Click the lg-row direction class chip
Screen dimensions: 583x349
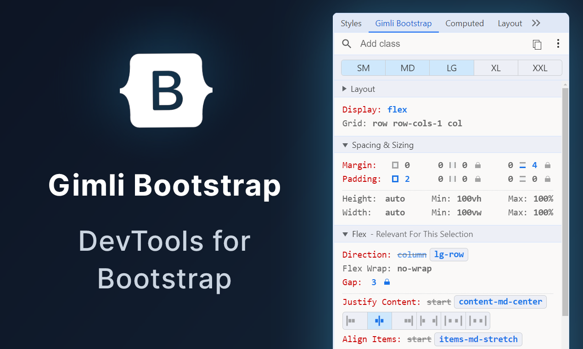pyautogui.click(x=449, y=254)
